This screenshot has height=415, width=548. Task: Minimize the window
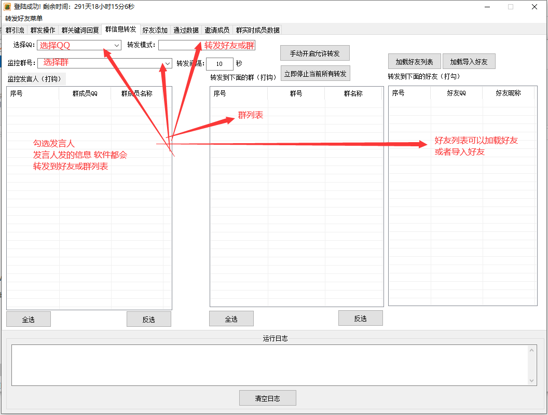(487, 7)
